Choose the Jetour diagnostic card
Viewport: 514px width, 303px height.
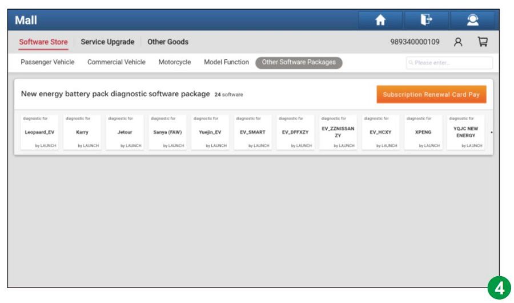[x=125, y=132]
